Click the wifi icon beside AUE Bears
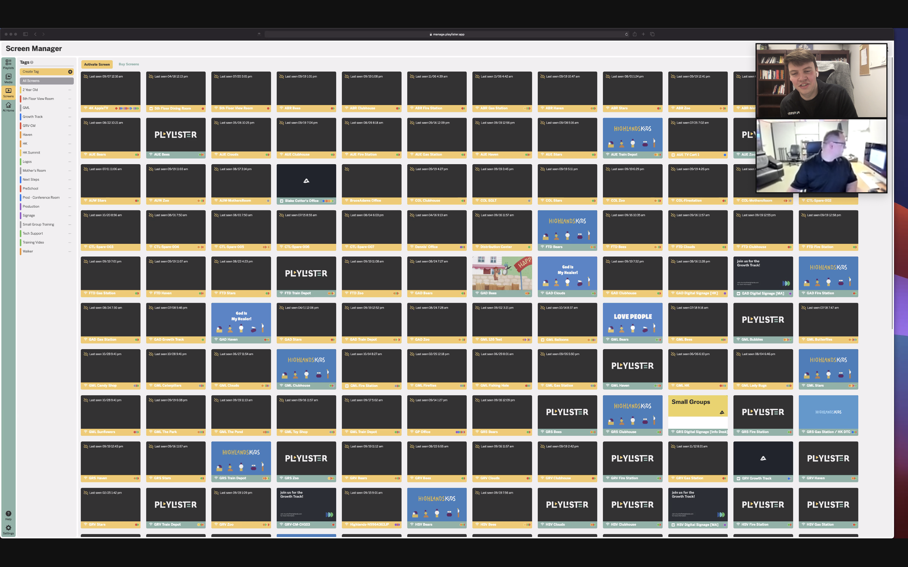The image size is (908, 567). 85,154
